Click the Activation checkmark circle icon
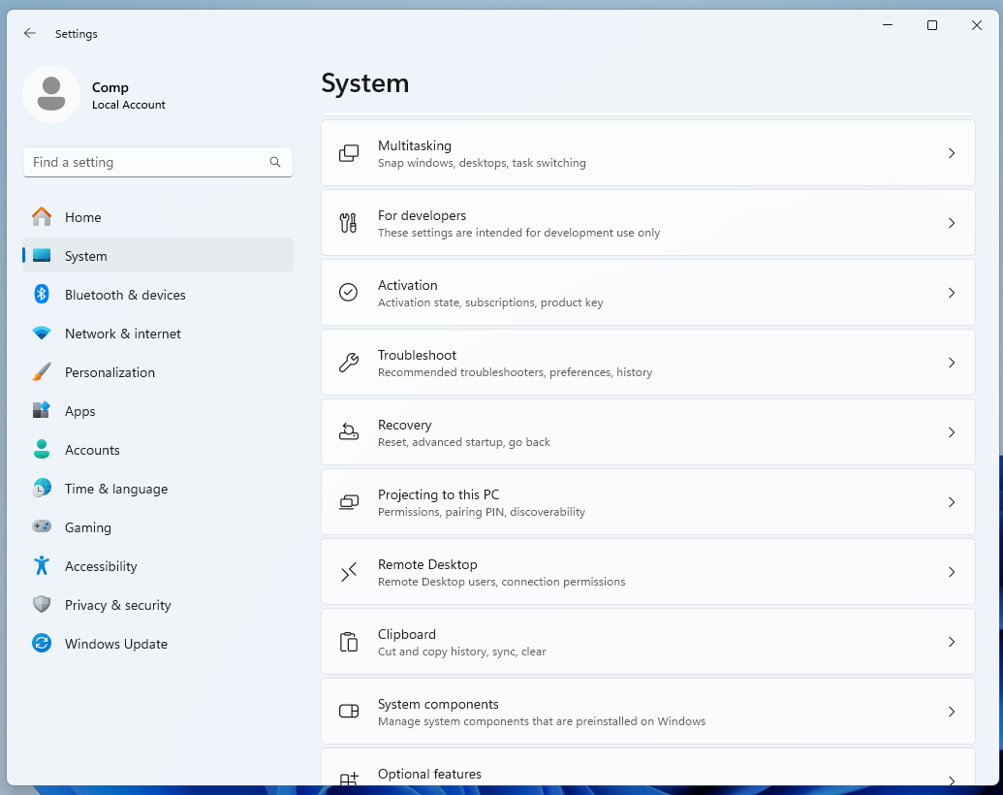This screenshot has width=1003, height=795. [x=349, y=293]
